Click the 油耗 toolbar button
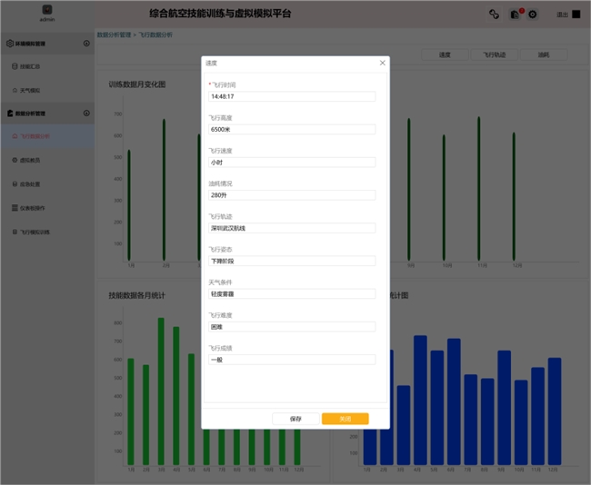591x485 pixels. (x=544, y=55)
